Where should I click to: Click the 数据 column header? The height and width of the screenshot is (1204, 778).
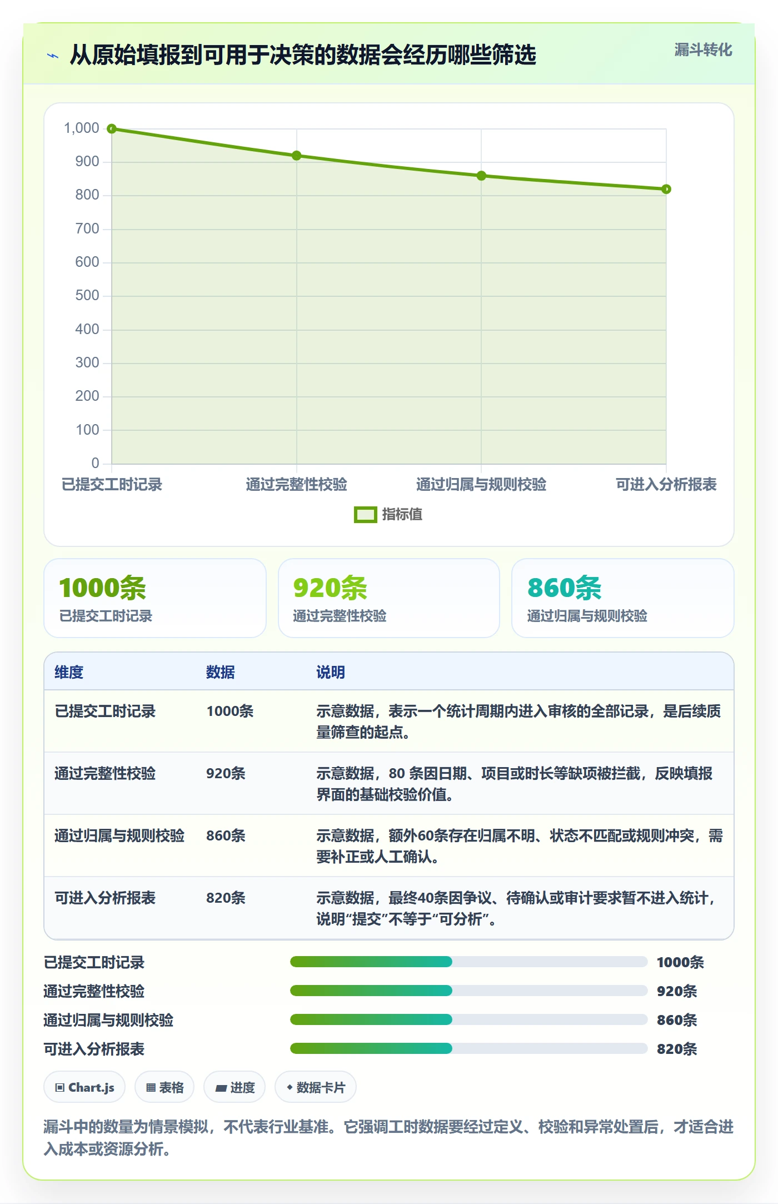pos(221,672)
